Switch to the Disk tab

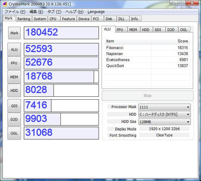pos(109,19)
